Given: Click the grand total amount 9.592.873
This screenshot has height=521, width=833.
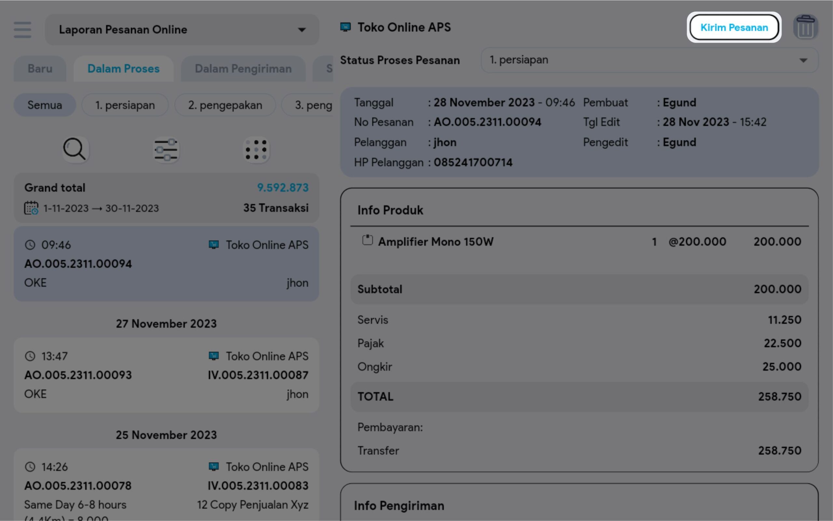Looking at the screenshot, I should pyautogui.click(x=282, y=188).
